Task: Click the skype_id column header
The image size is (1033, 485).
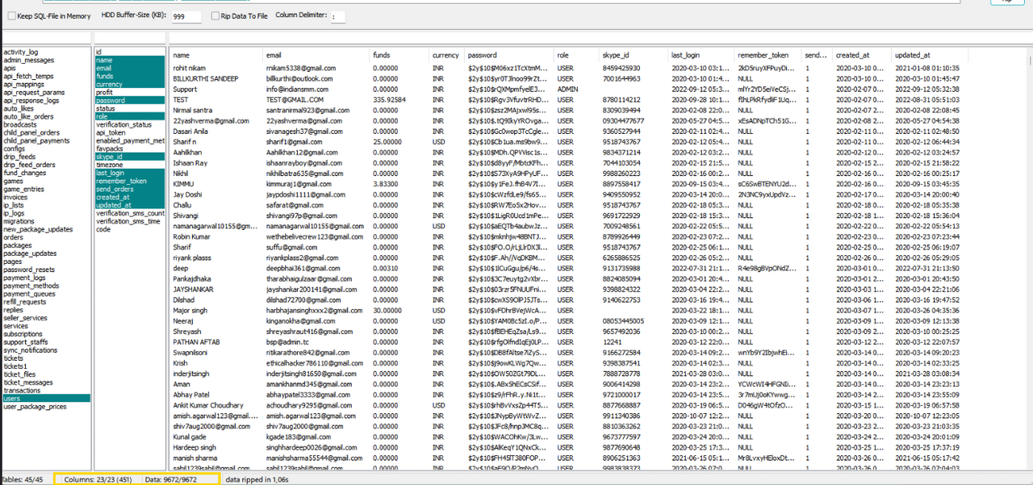Action: 616,55
